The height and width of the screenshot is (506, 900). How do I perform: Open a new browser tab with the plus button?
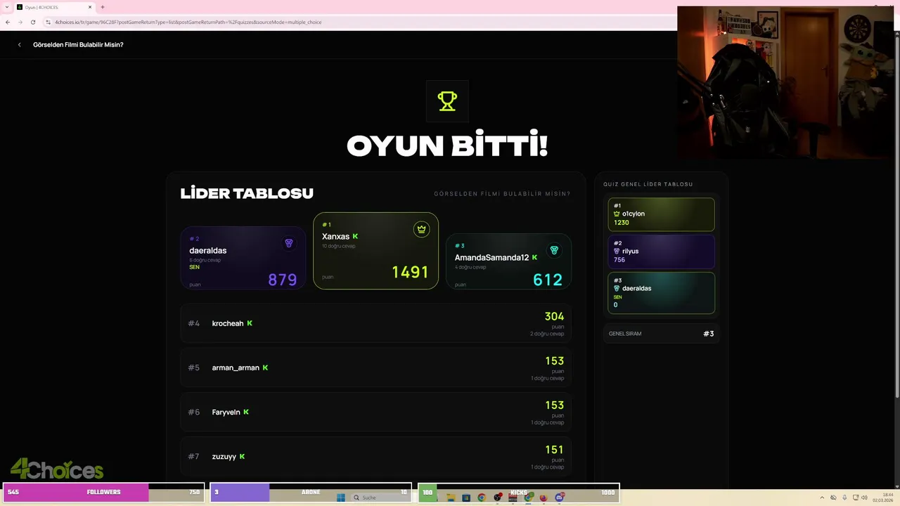[103, 7]
